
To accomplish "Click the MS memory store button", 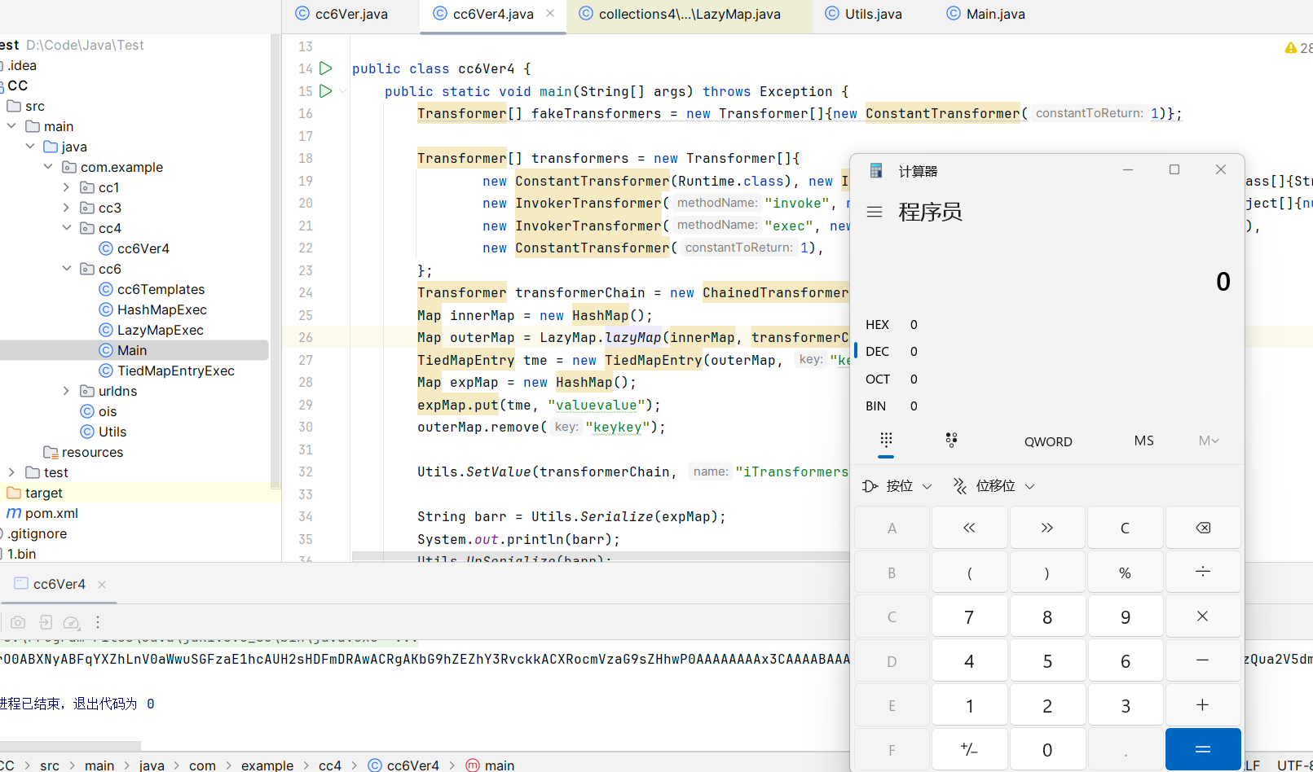I will 1143,441.
